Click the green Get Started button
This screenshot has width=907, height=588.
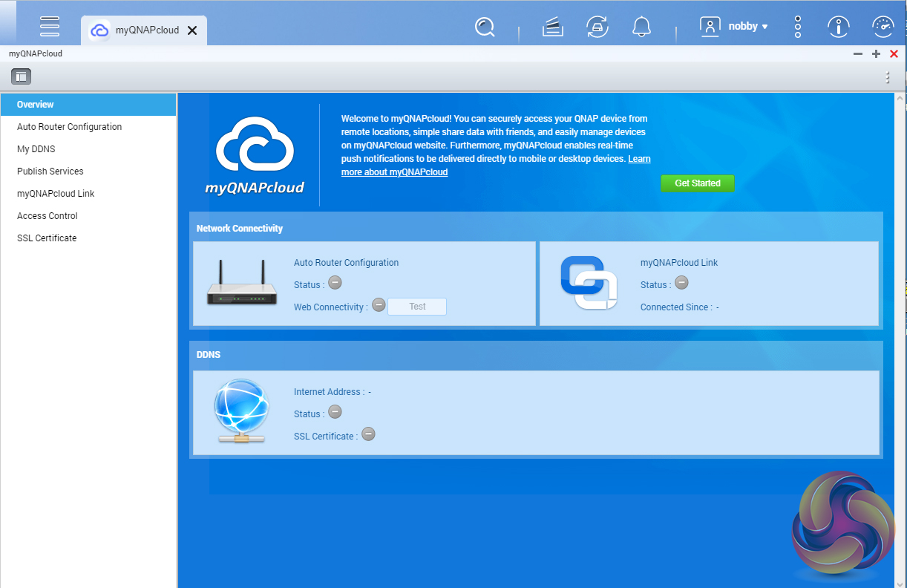click(x=697, y=183)
